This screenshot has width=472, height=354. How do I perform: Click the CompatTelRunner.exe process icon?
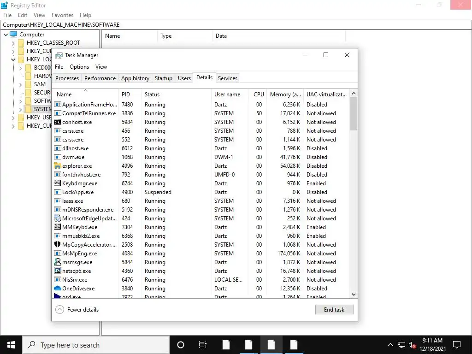click(x=58, y=113)
